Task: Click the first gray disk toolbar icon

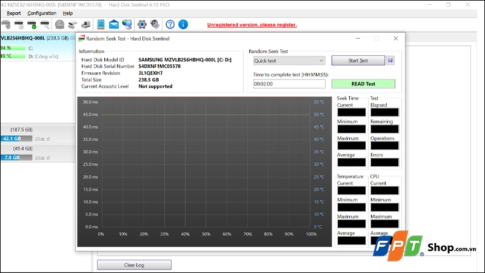Action: 6,24
